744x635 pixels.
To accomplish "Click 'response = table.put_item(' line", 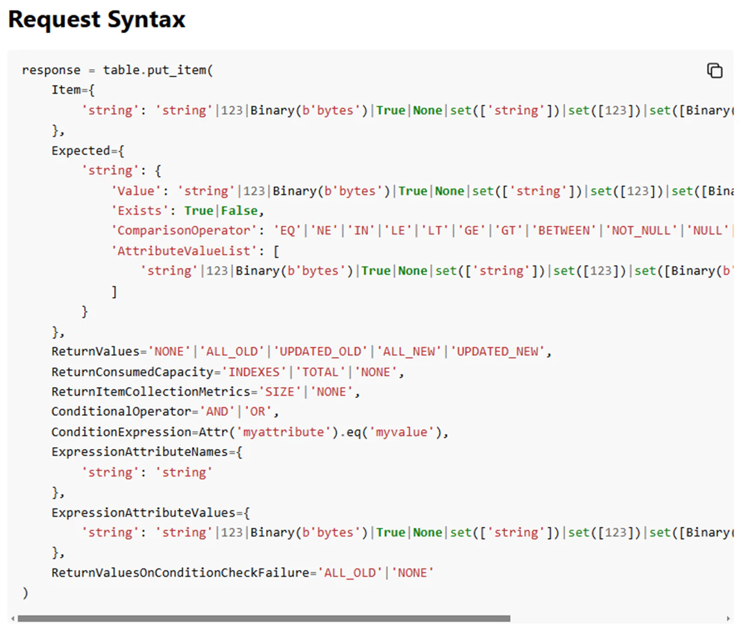I will 118,70.
